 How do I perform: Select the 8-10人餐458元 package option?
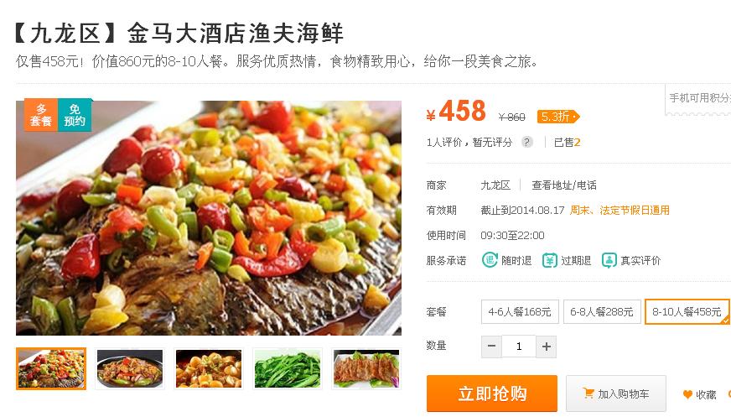(687, 311)
